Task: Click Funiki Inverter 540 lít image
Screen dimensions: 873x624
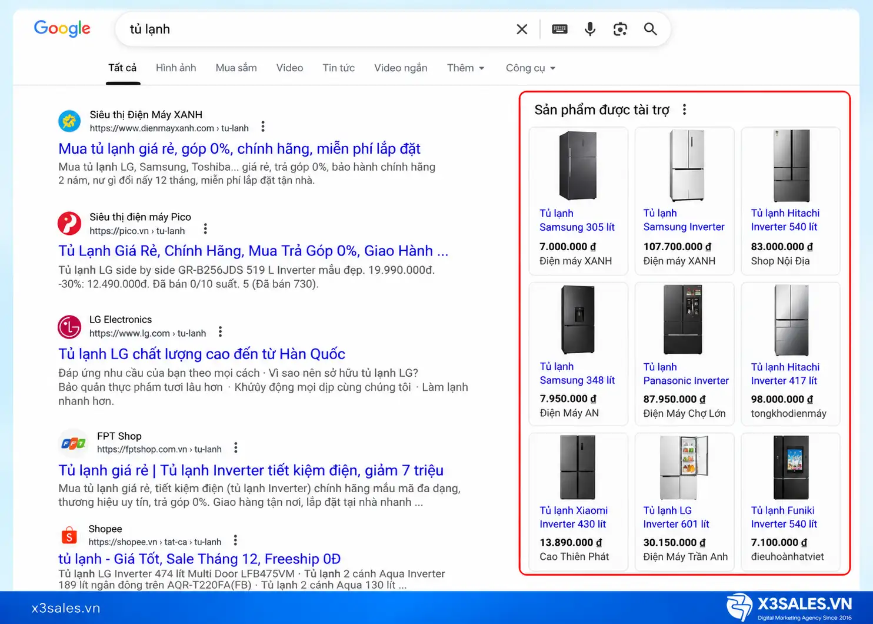Action: point(792,467)
